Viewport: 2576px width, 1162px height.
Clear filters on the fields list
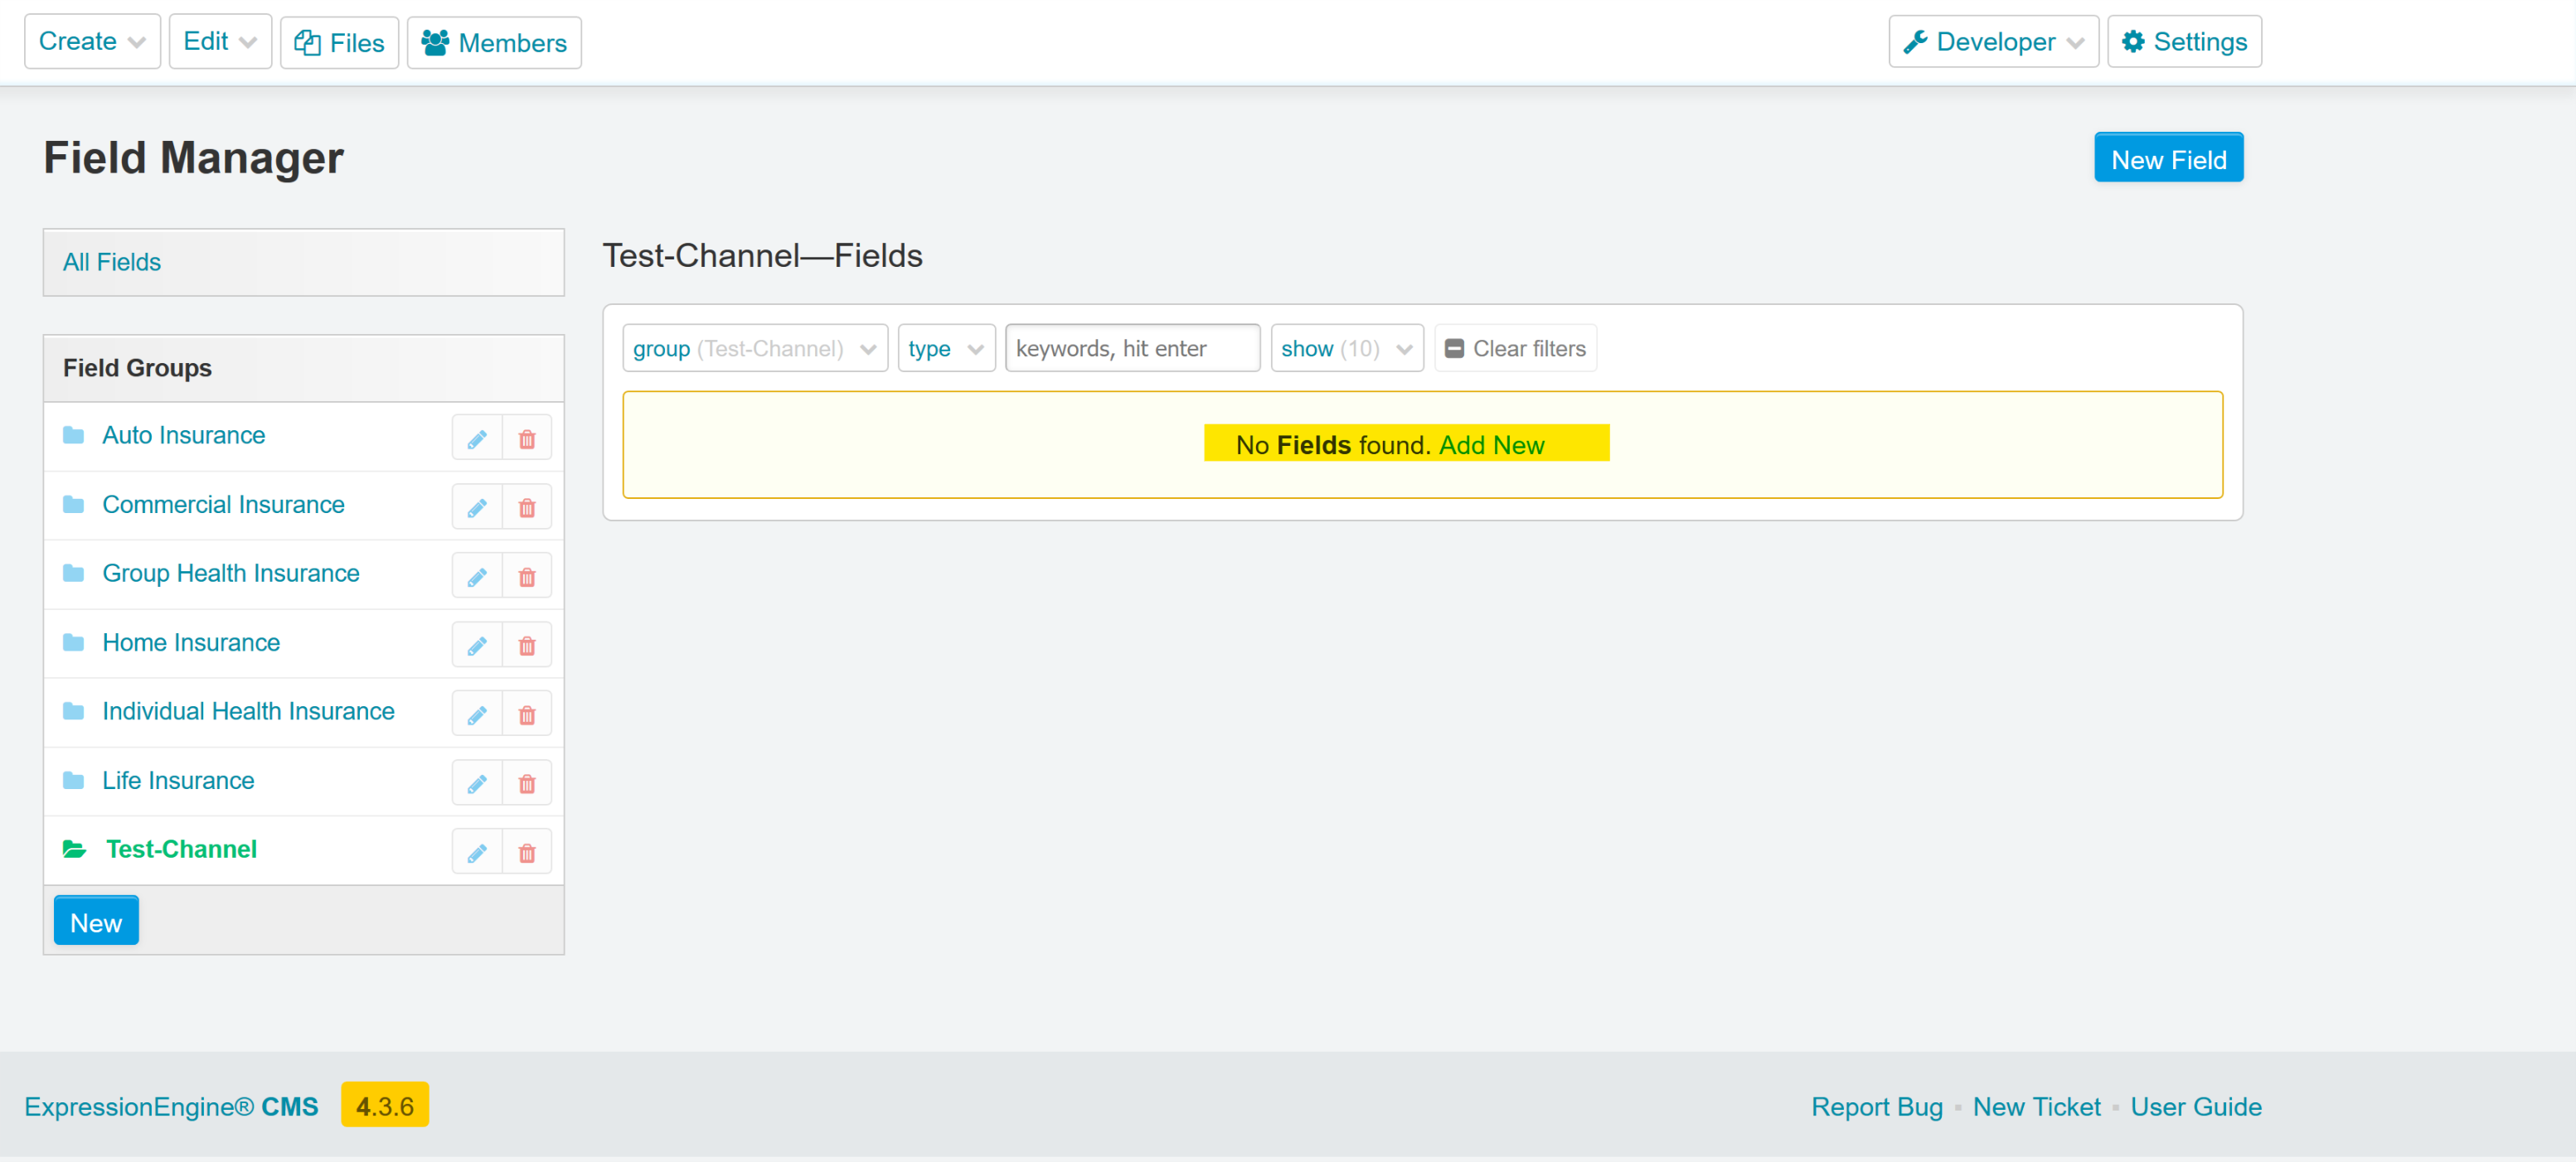click(x=1515, y=348)
